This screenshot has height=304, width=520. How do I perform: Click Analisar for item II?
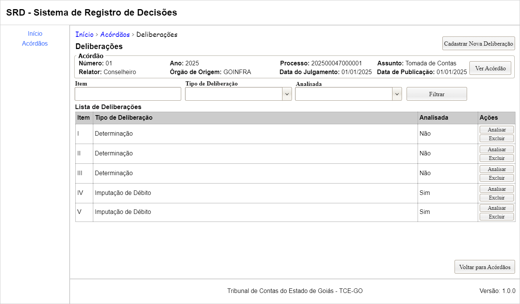coord(497,150)
